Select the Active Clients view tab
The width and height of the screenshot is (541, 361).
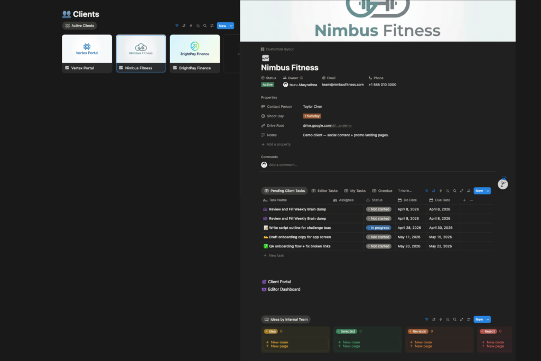click(79, 26)
